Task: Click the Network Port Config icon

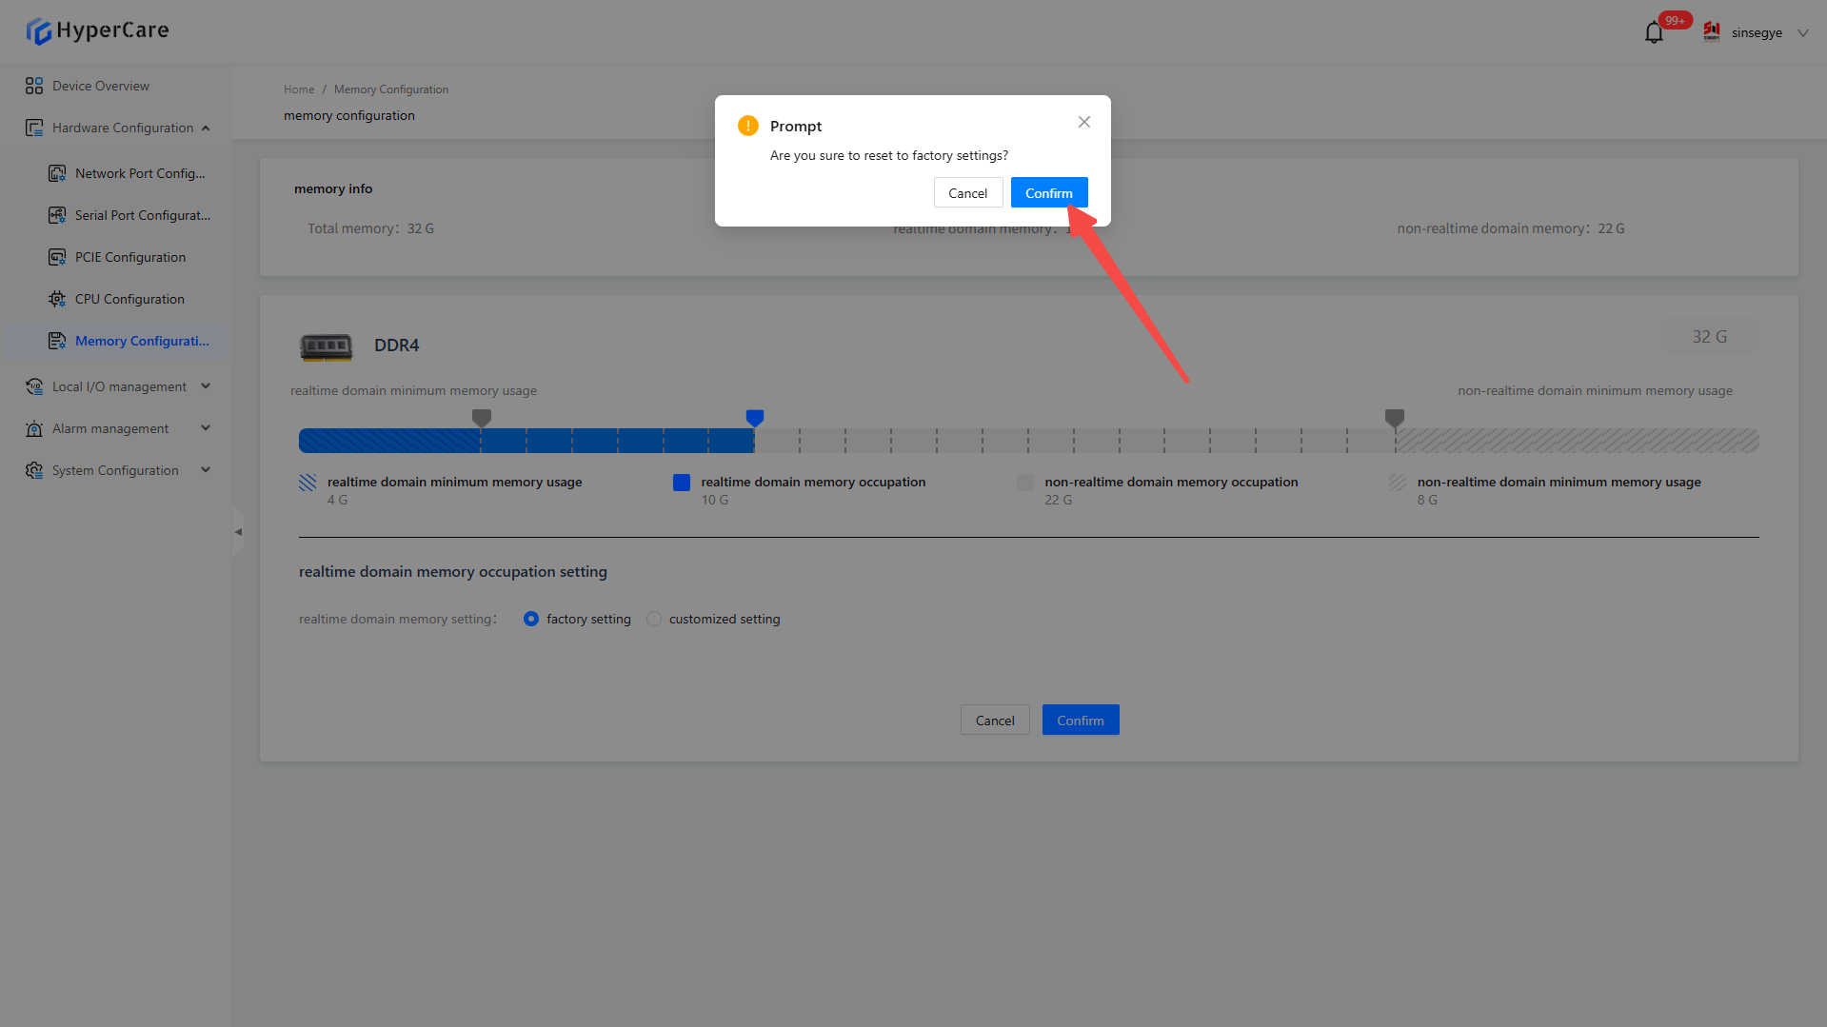Action: (x=57, y=173)
